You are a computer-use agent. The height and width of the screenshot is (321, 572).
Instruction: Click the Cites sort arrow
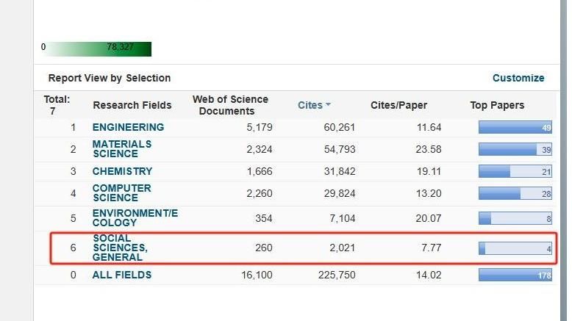coord(328,105)
